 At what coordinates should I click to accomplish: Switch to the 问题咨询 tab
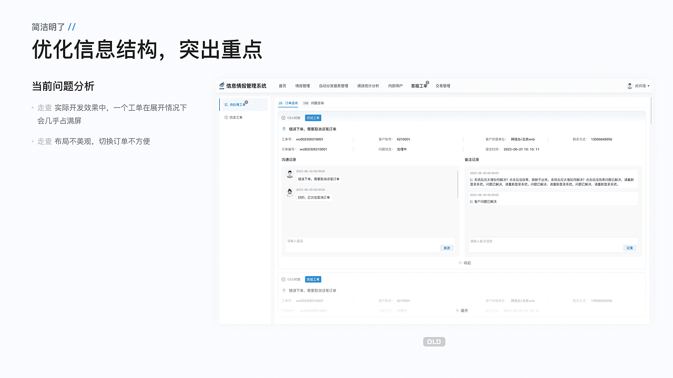pyautogui.click(x=318, y=103)
